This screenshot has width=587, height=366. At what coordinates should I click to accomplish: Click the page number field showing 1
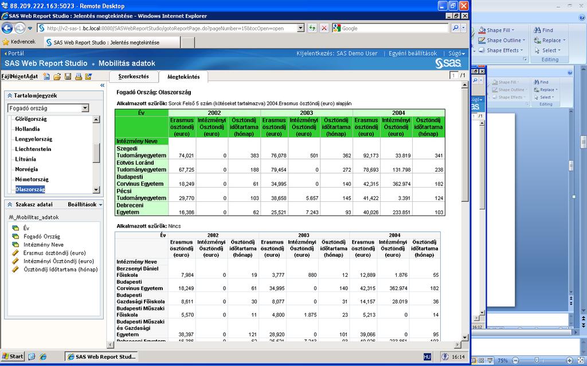[454, 75]
